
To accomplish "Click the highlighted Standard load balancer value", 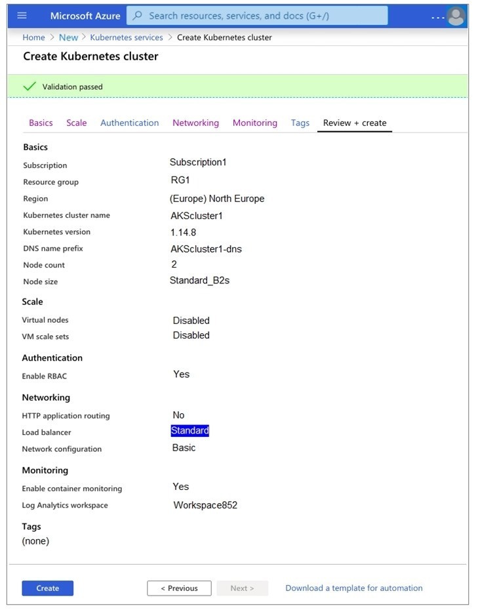I will pyautogui.click(x=189, y=431).
